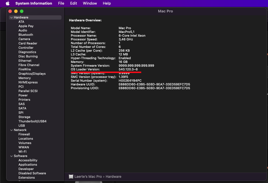Select Accessibility under Software
This screenshot has width=268, height=183.
click(28, 160)
